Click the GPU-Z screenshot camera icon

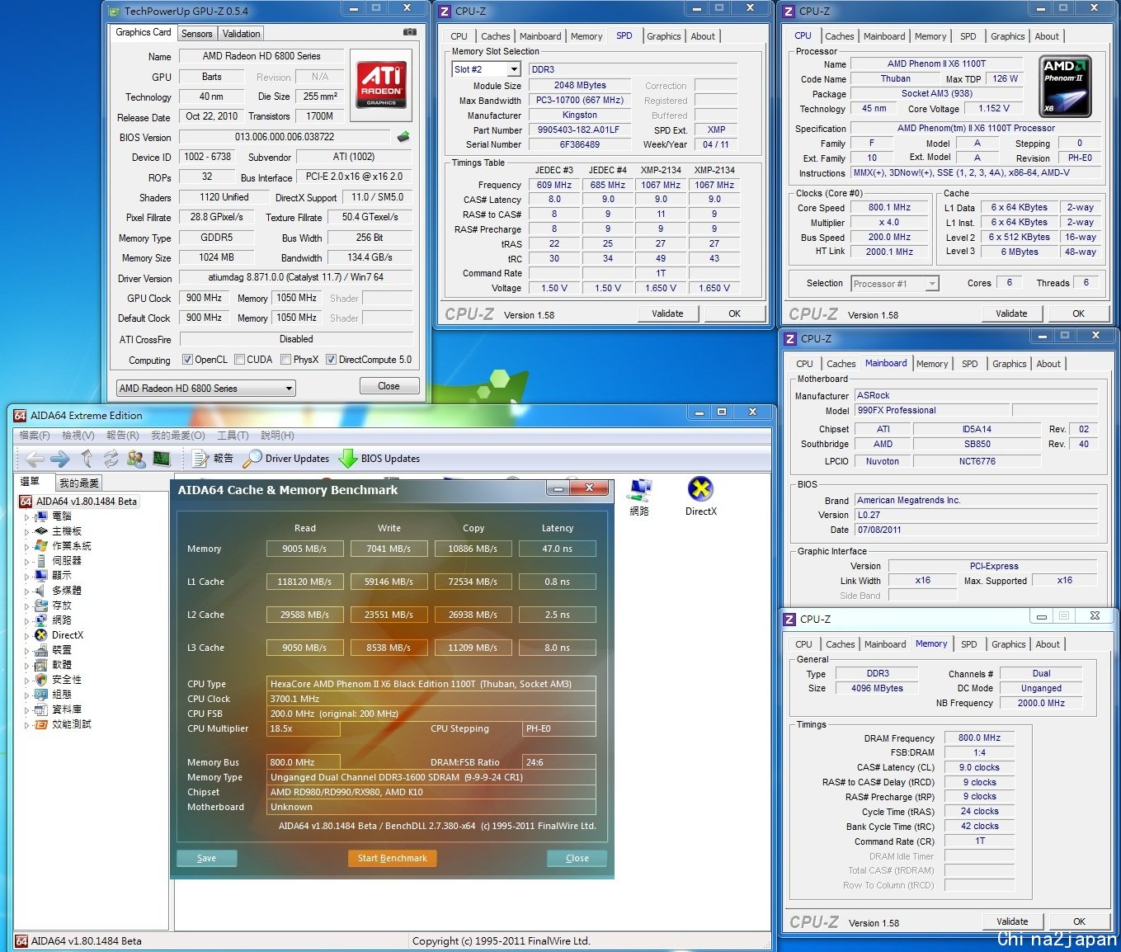(409, 32)
